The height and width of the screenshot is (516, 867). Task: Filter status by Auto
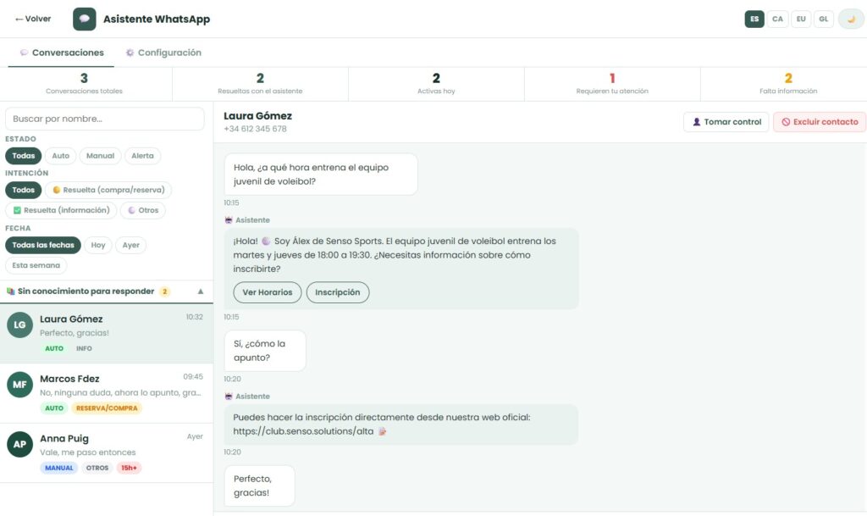[60, 156]
